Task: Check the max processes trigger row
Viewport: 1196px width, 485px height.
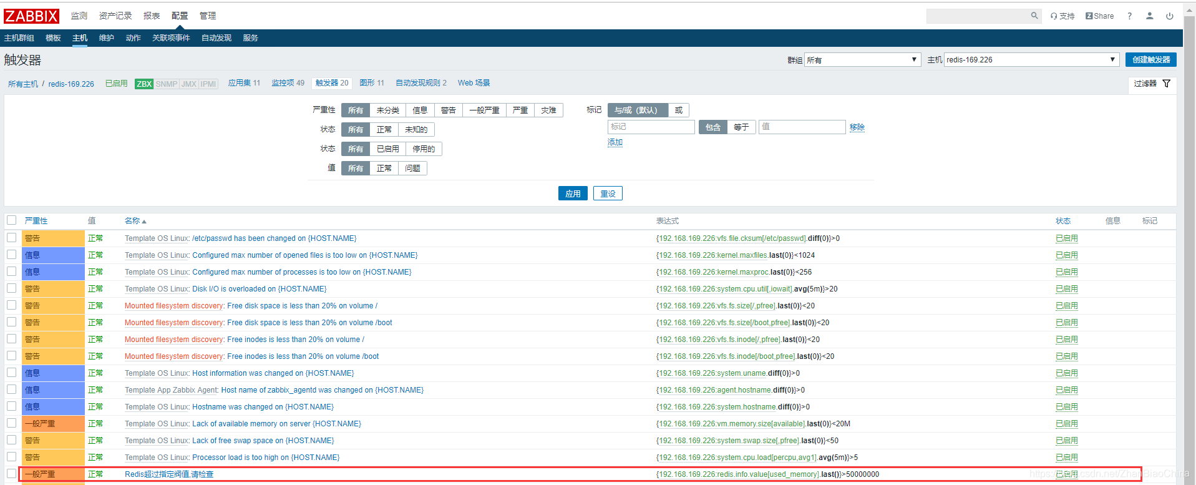Action: click(11, 272)
